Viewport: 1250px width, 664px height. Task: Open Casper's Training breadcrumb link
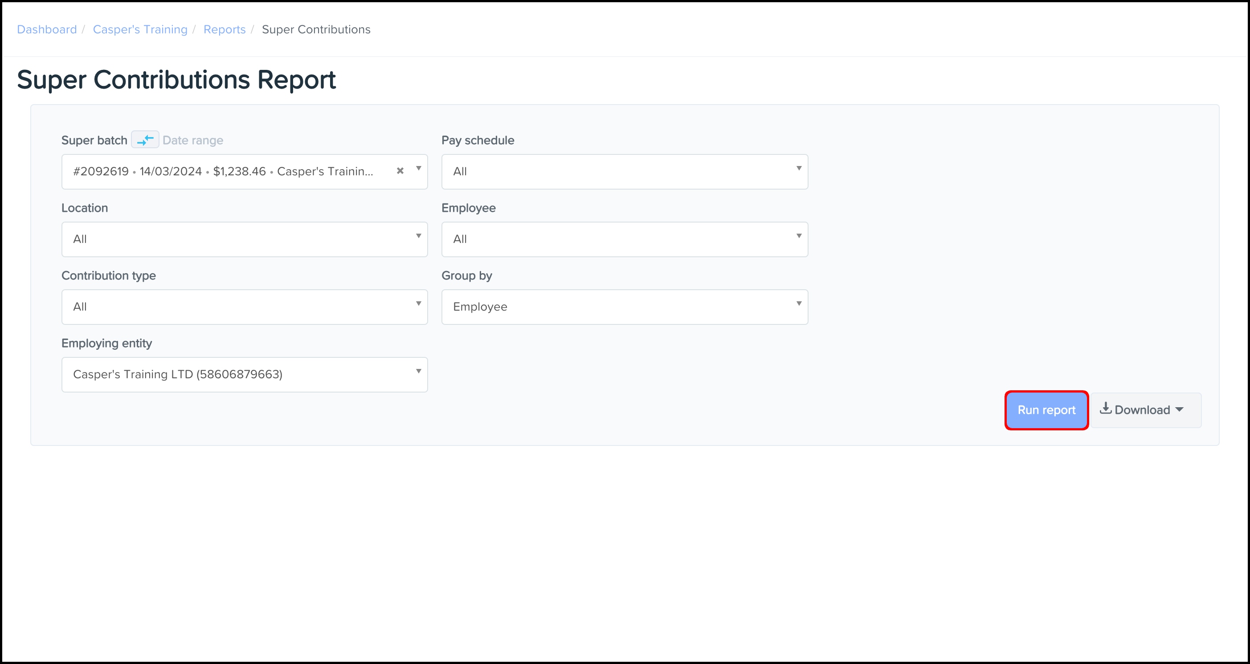click(140, 29)
